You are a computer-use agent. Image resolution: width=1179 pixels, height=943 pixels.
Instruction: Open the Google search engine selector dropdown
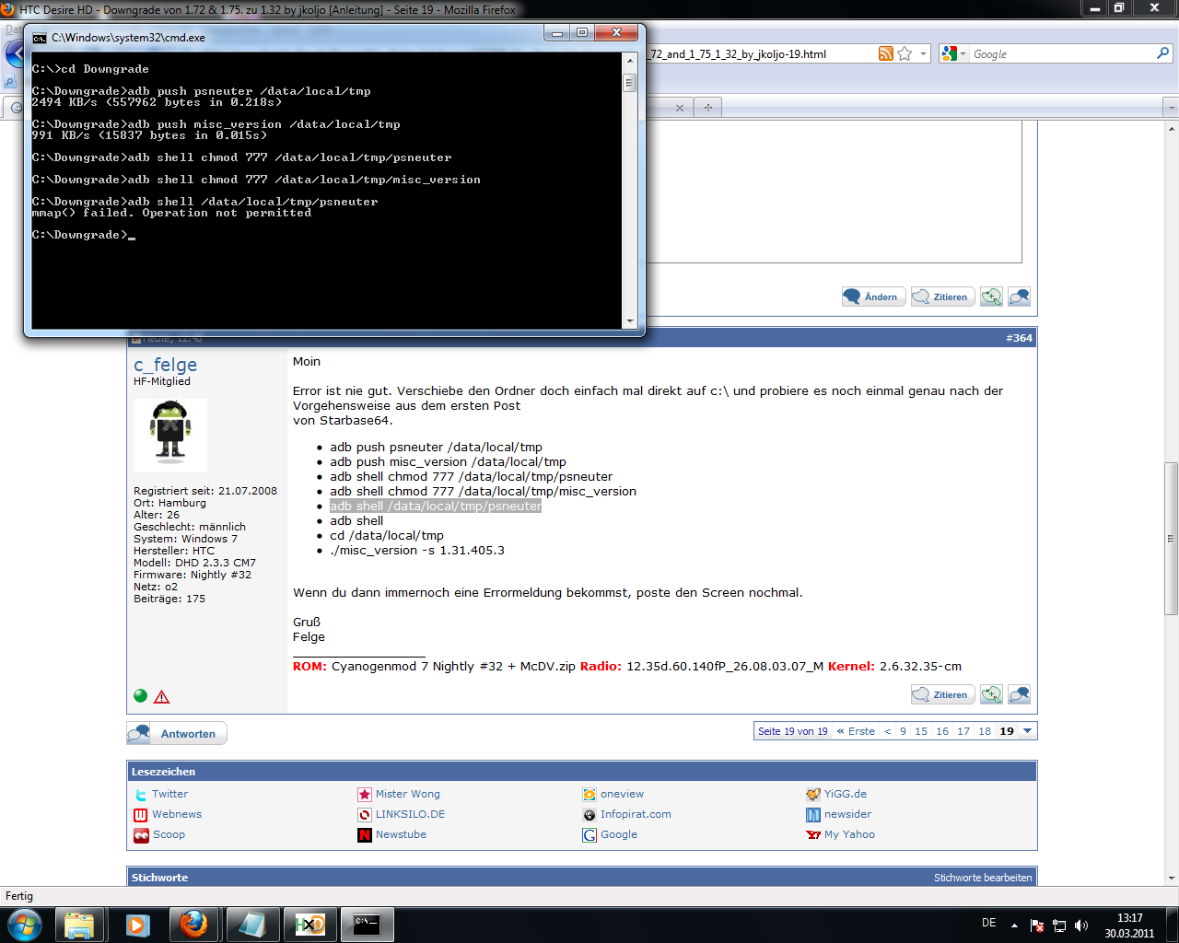954,53
